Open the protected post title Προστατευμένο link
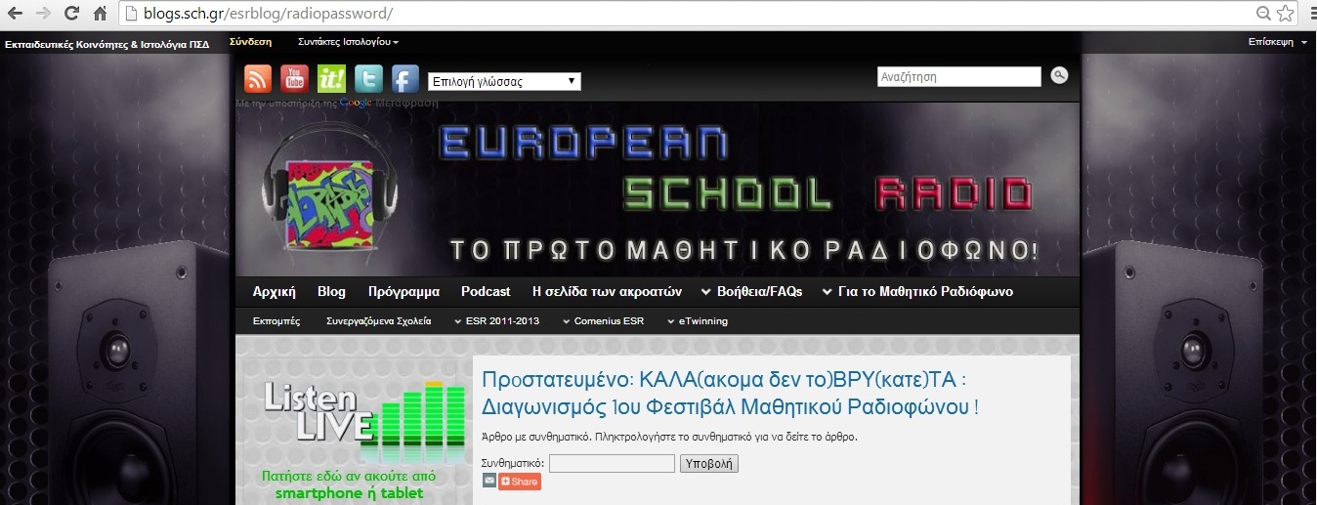Screen dimensions: 1317x505 pyautogui.click(x=731, y=393)
